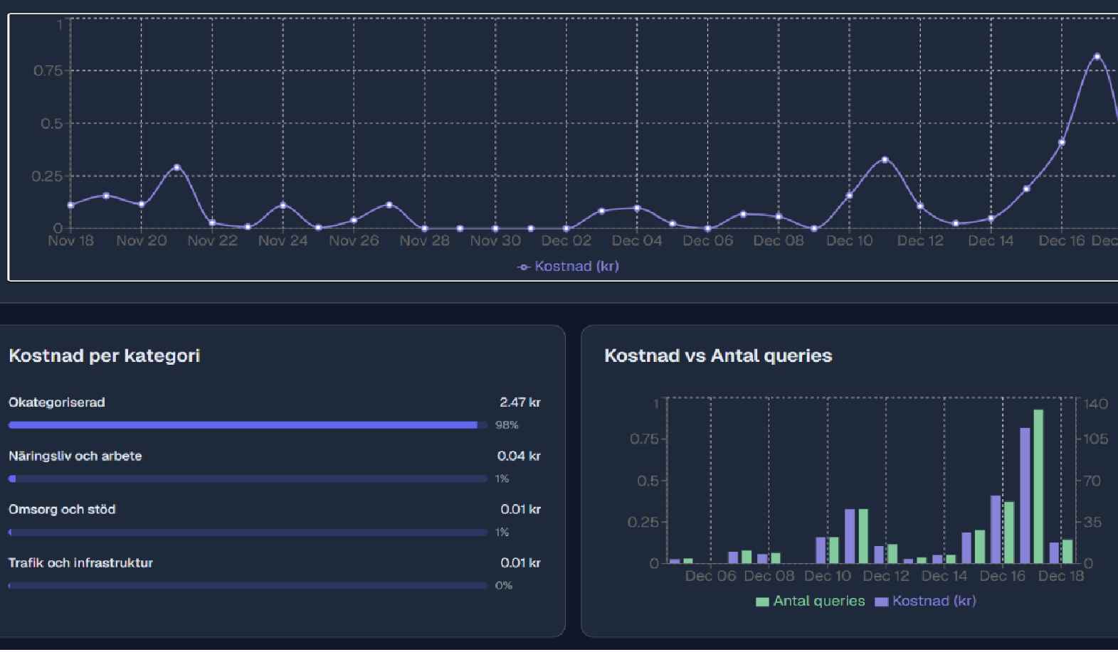Select the Omsorg och stöd category label
Screen dimensions: 1118x652
tap(62, 510)
